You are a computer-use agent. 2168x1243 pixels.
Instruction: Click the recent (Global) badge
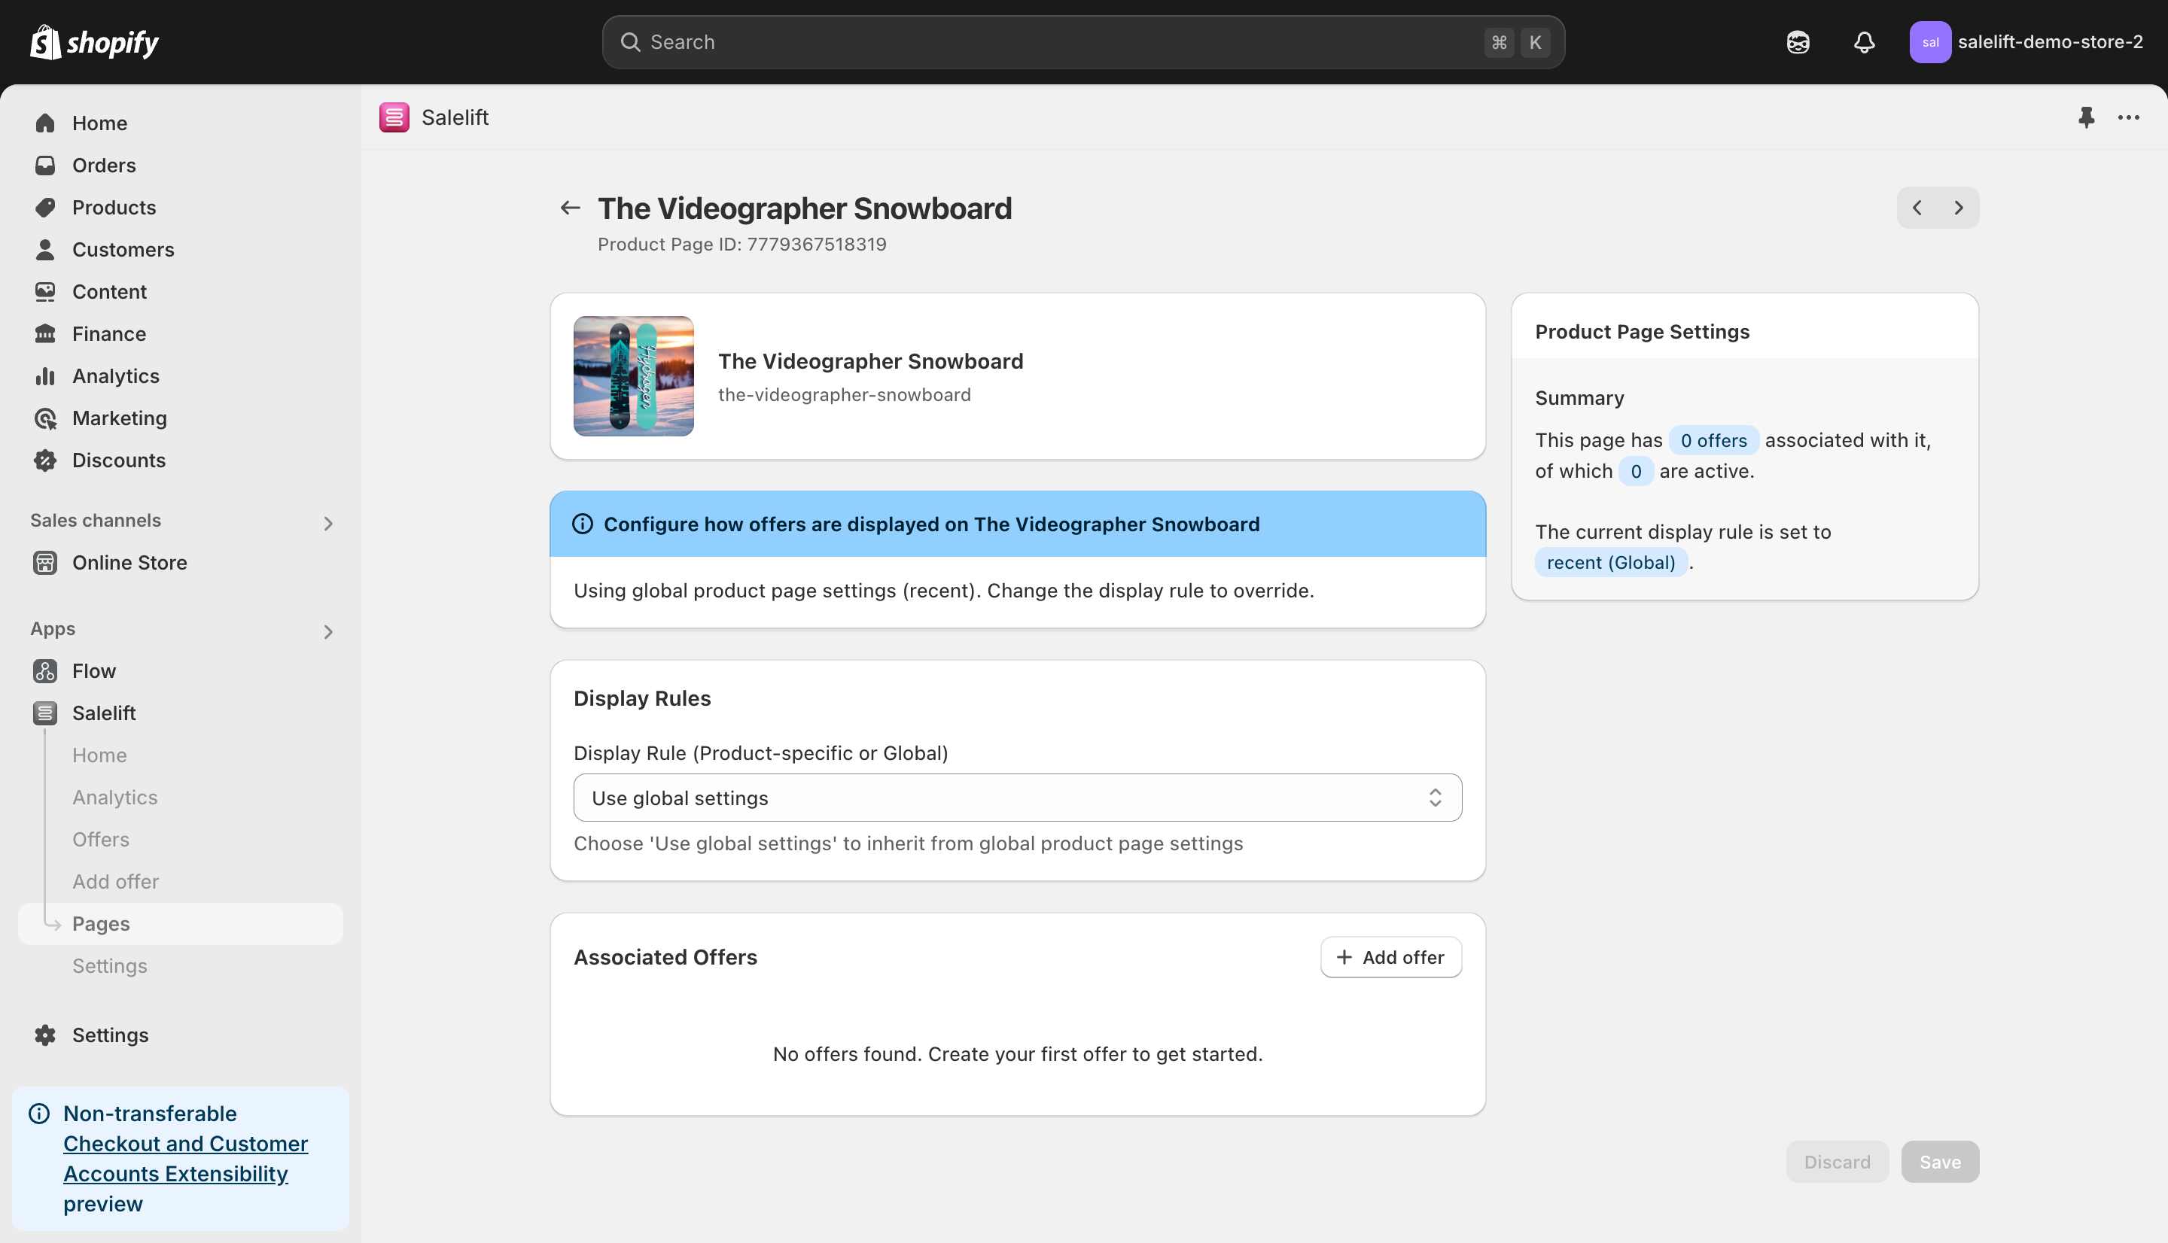point(1610,563)
